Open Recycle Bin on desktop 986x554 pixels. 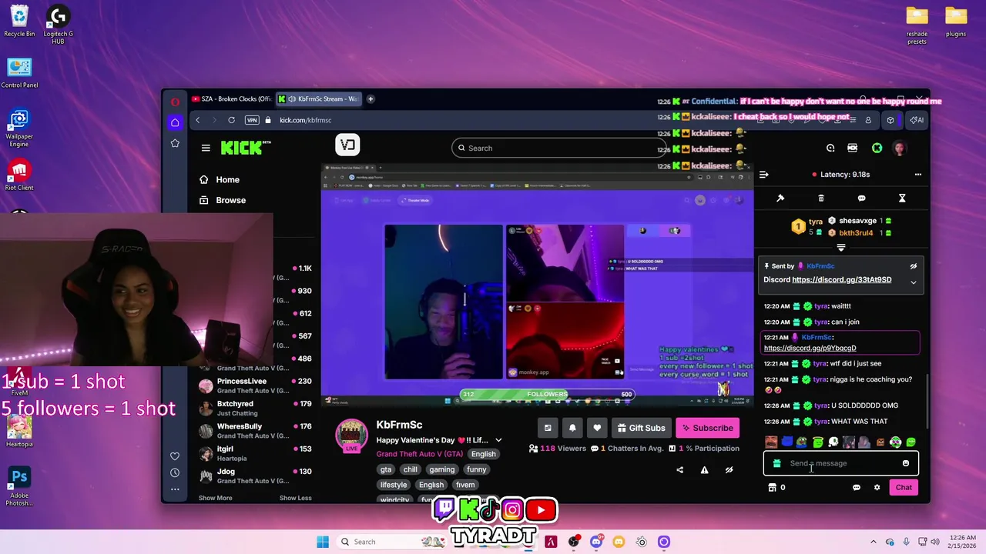(19, 22)
